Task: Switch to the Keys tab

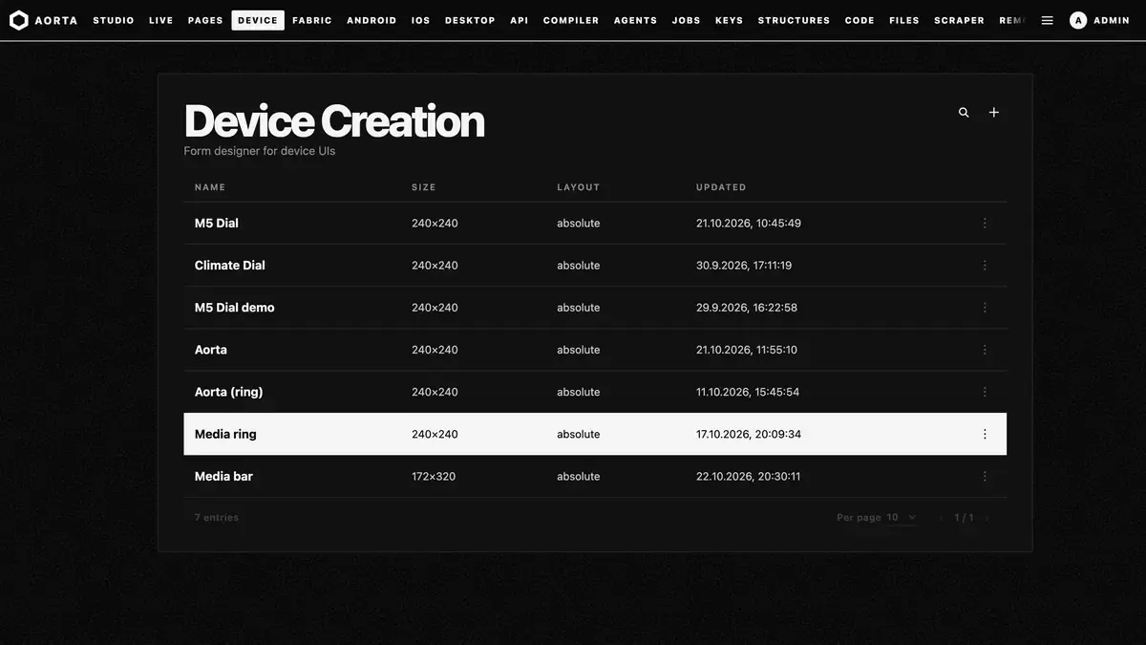Action: tap(730, 20)
